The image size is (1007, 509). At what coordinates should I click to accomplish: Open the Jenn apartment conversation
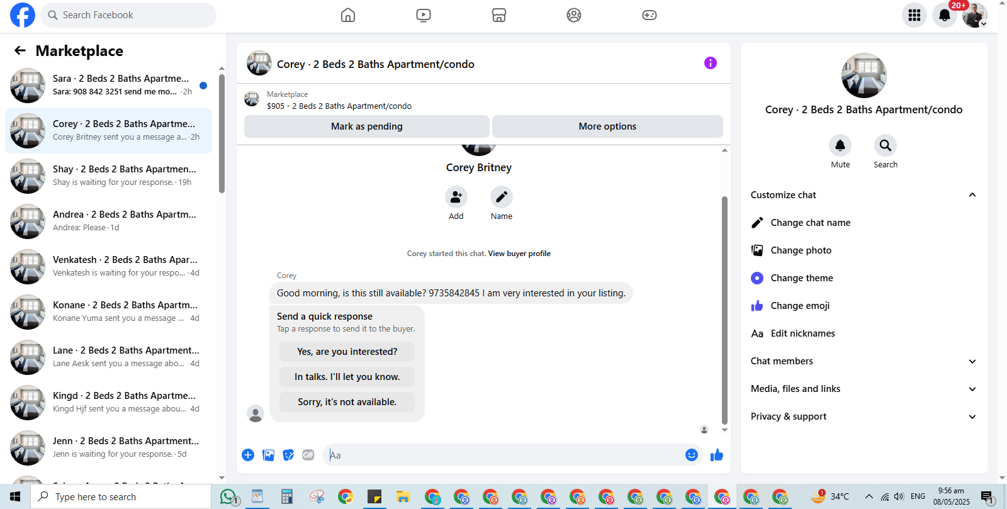pyautogui.click(x=108, y=448)
